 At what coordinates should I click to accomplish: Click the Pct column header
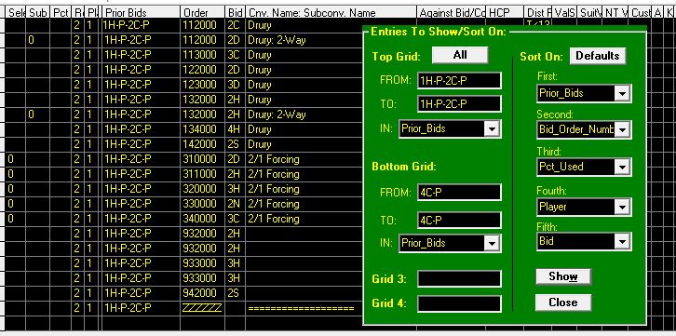tap(61, 13)
